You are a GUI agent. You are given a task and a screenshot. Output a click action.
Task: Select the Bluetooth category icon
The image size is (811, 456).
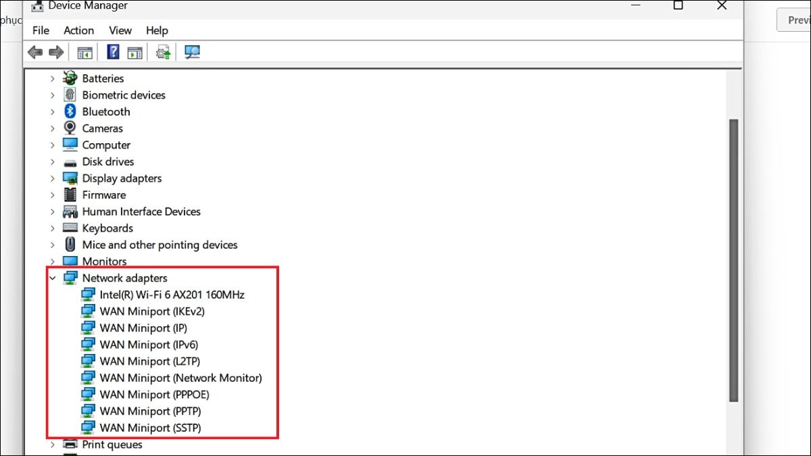pyautogui.click(x=70, y=111)
